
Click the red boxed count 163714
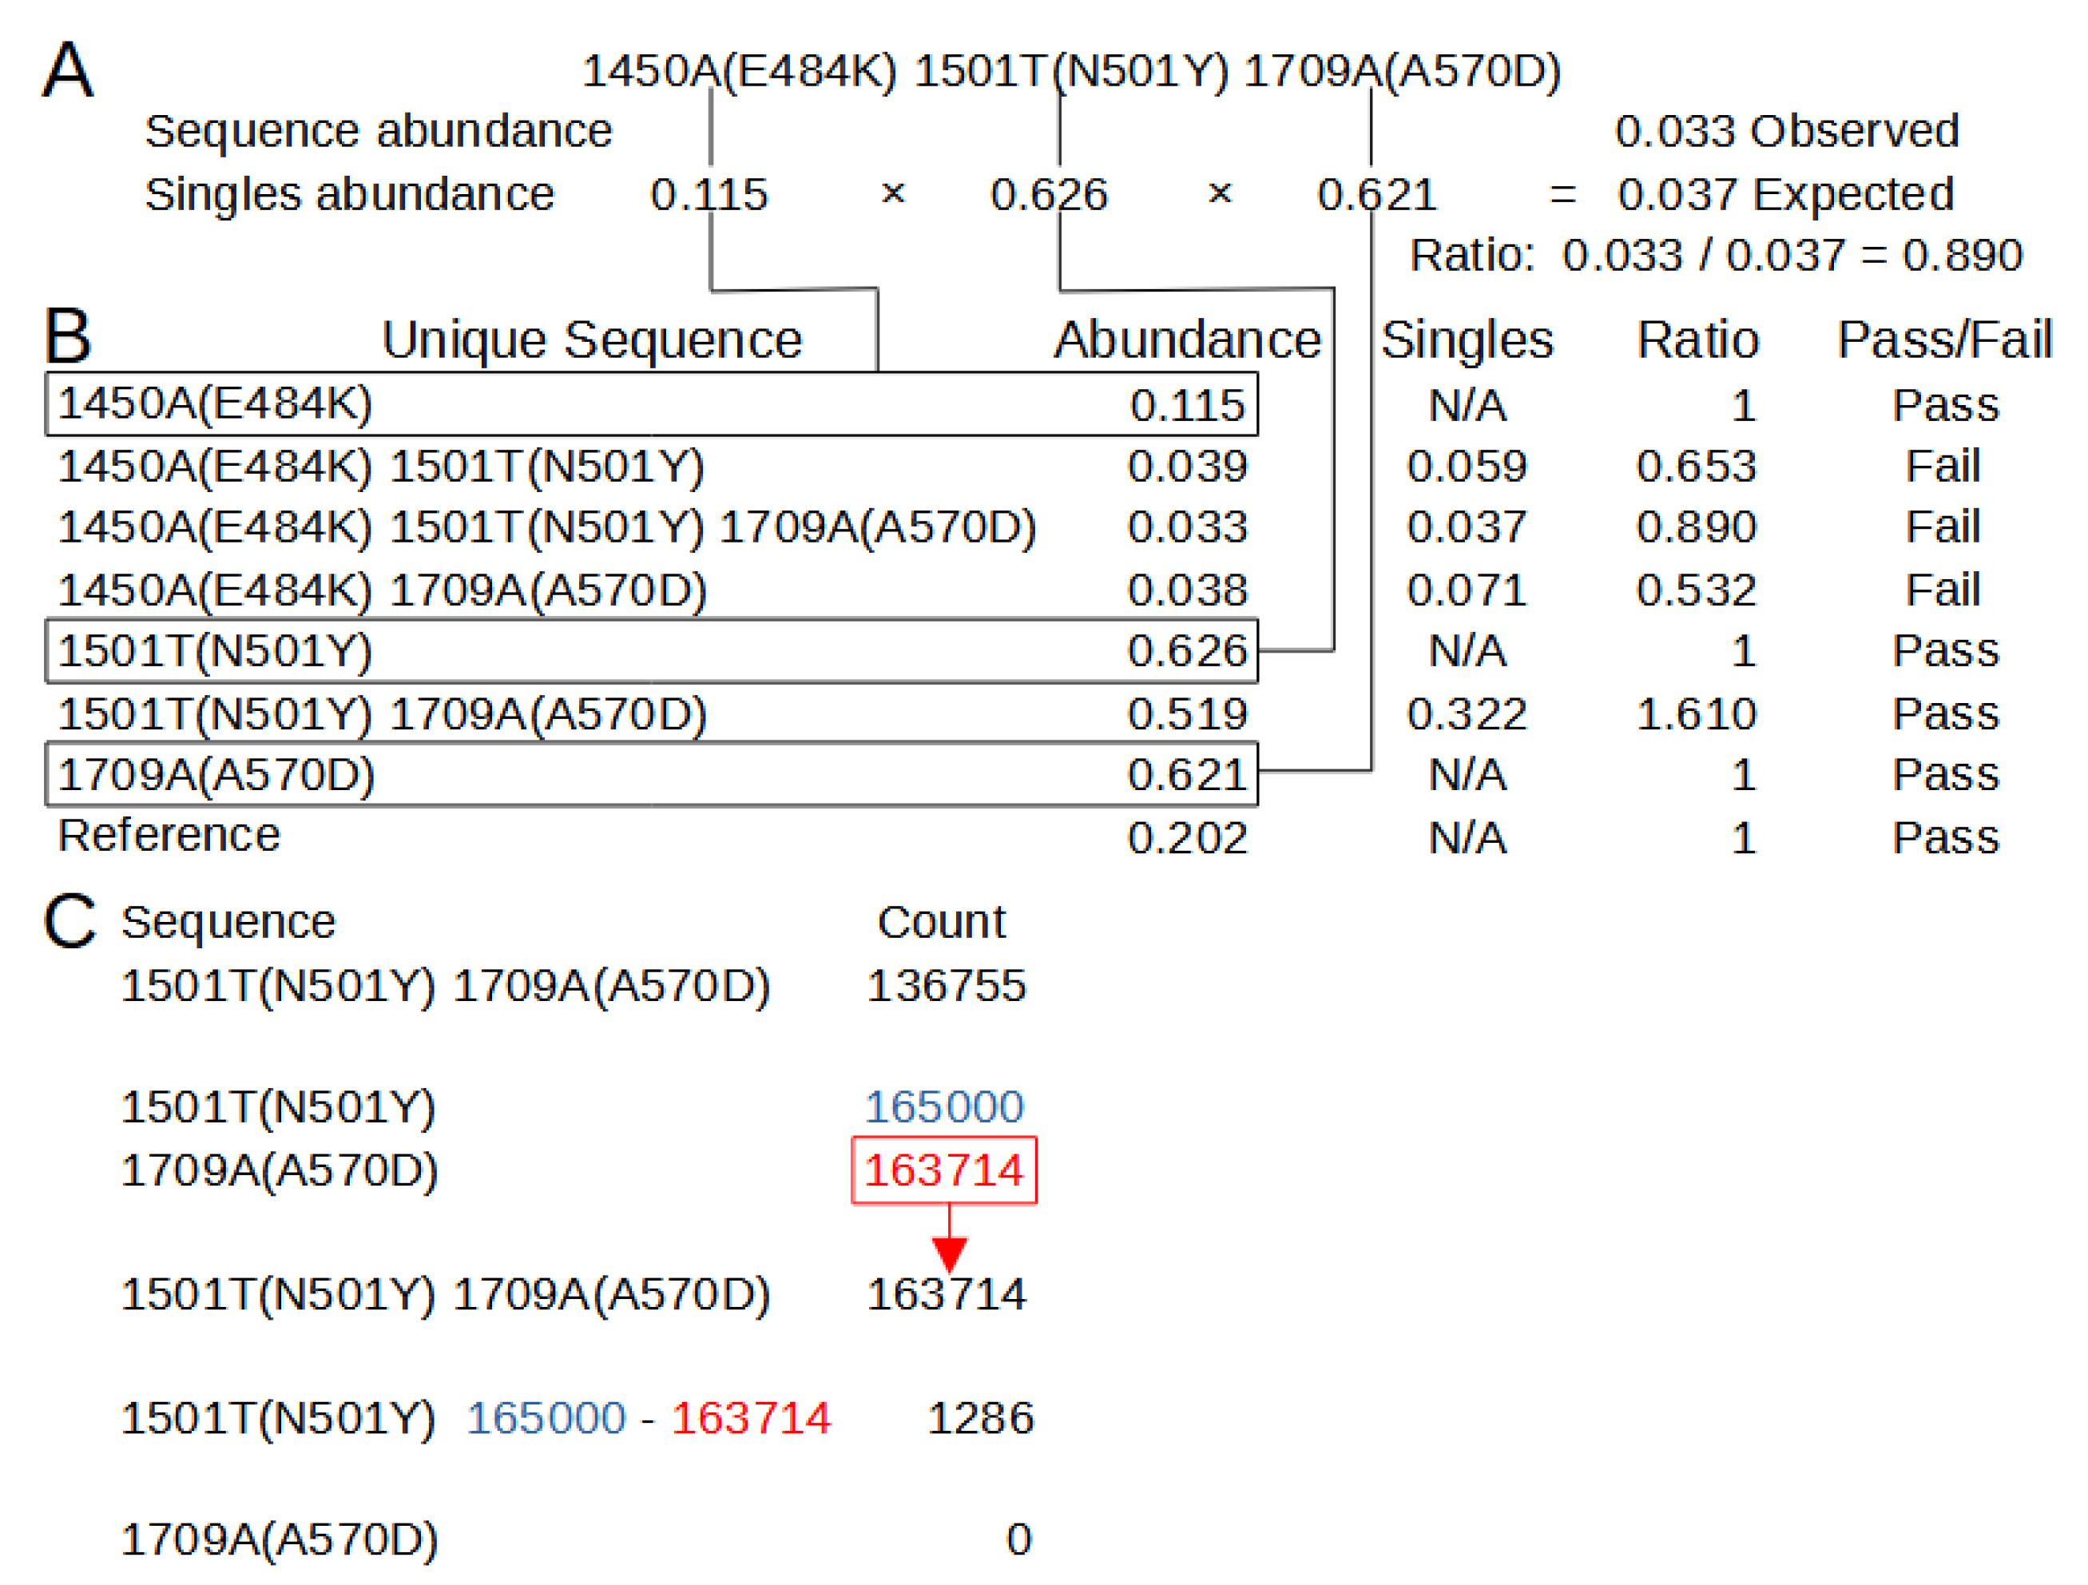[x=943, y=1171]
